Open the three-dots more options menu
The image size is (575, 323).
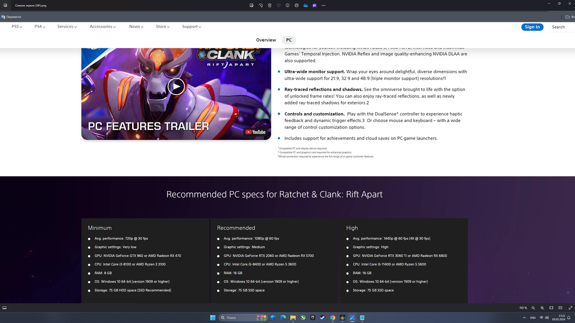pyautogui.click(x=323, y=5)
